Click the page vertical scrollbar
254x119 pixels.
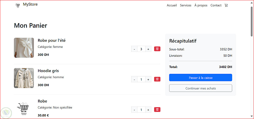pyautogui.click(x=252, y=23)
